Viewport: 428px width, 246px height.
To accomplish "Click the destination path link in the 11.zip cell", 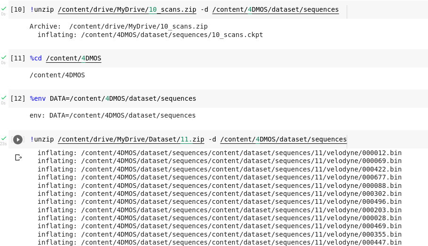I will point(283,139).
